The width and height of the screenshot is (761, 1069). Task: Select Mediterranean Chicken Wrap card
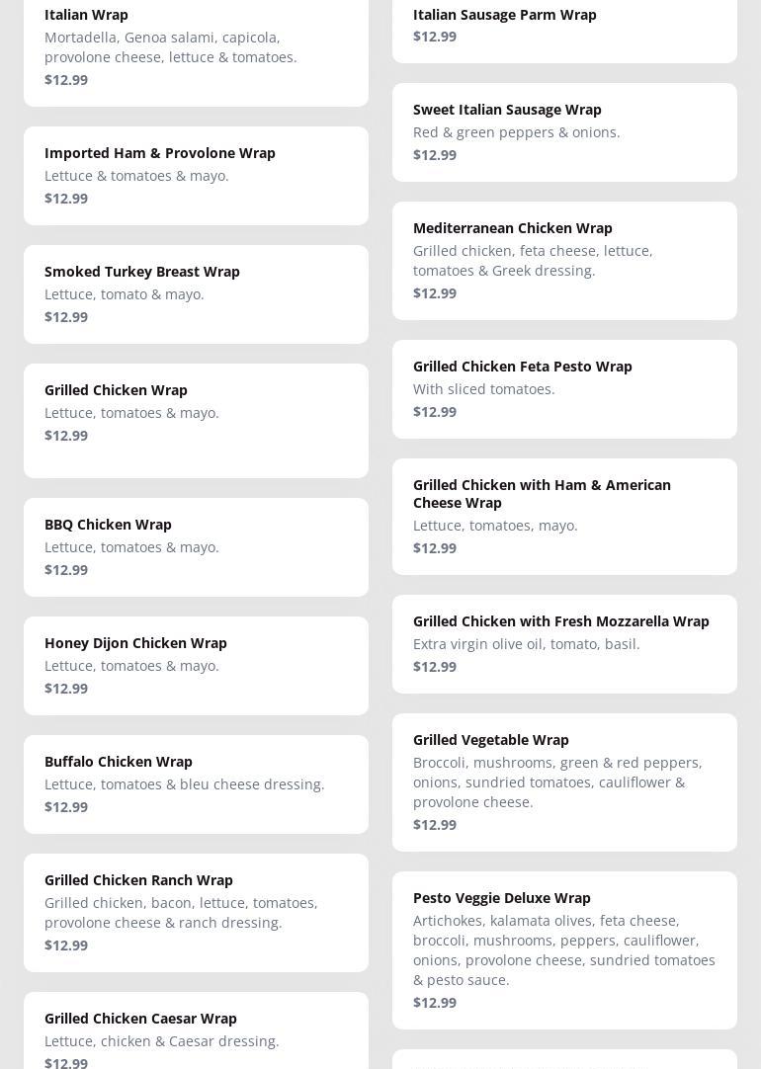(x=564, y=261)
